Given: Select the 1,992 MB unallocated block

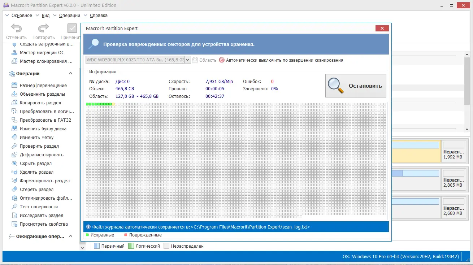Looking at the screenshot, I should click(454, 151).
